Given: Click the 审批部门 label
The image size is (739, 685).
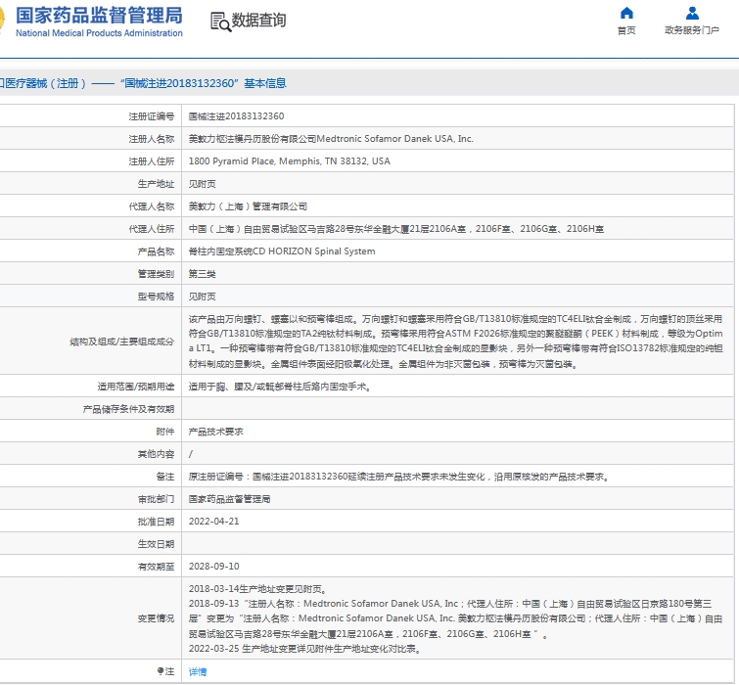Looking at the screenshot, I should (x=156, y=499).
